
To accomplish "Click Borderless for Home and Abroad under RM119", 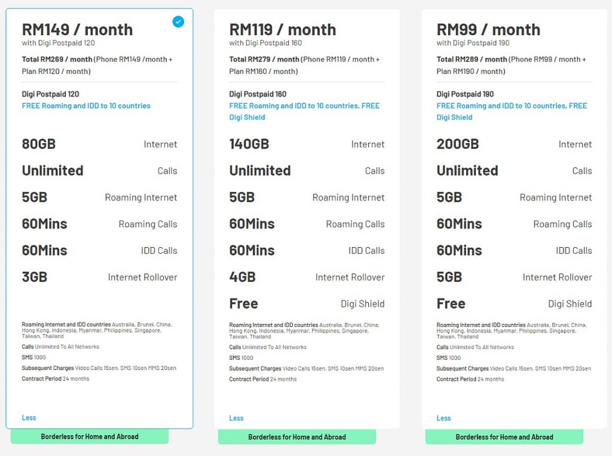I will click(297, 437).
